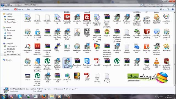Viewport: 176px width, 99px height.
Task: Open the Help question-mark button
Action: tap(173, 9)
